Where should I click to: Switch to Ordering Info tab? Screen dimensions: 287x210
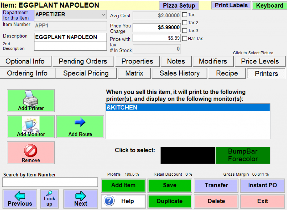pyautogui.click(x=27, y=74)
